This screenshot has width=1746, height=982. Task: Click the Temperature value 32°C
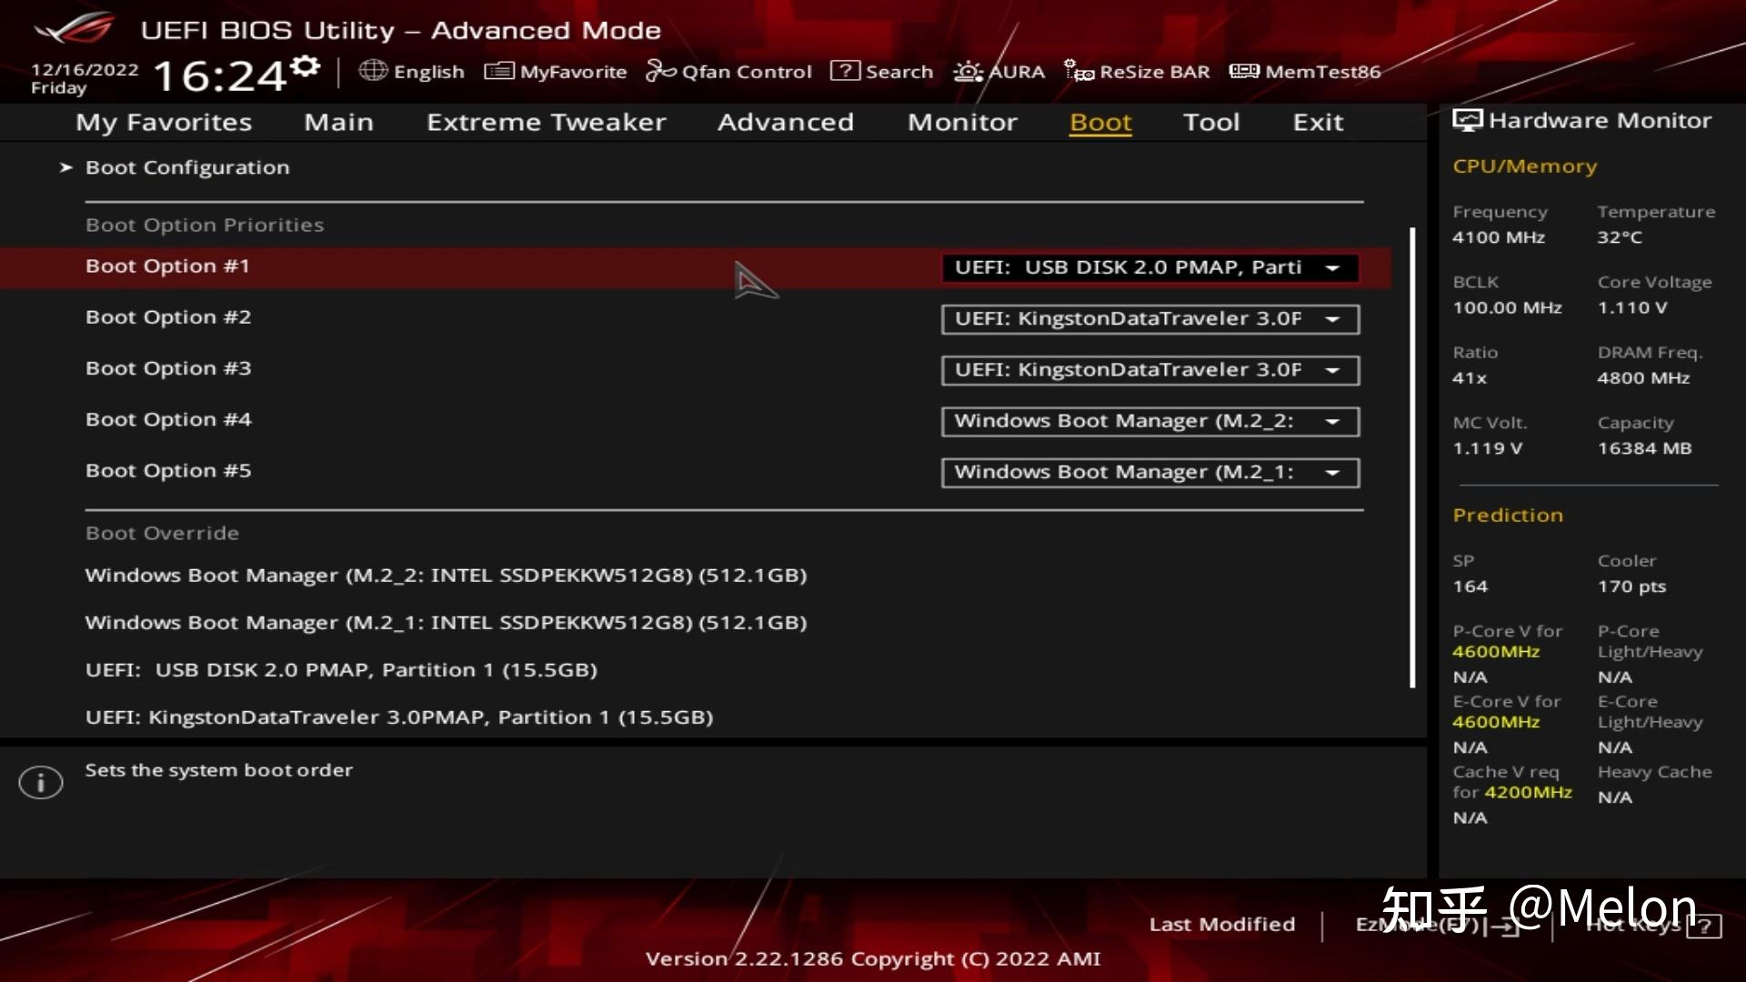(x=1620, y=237)
